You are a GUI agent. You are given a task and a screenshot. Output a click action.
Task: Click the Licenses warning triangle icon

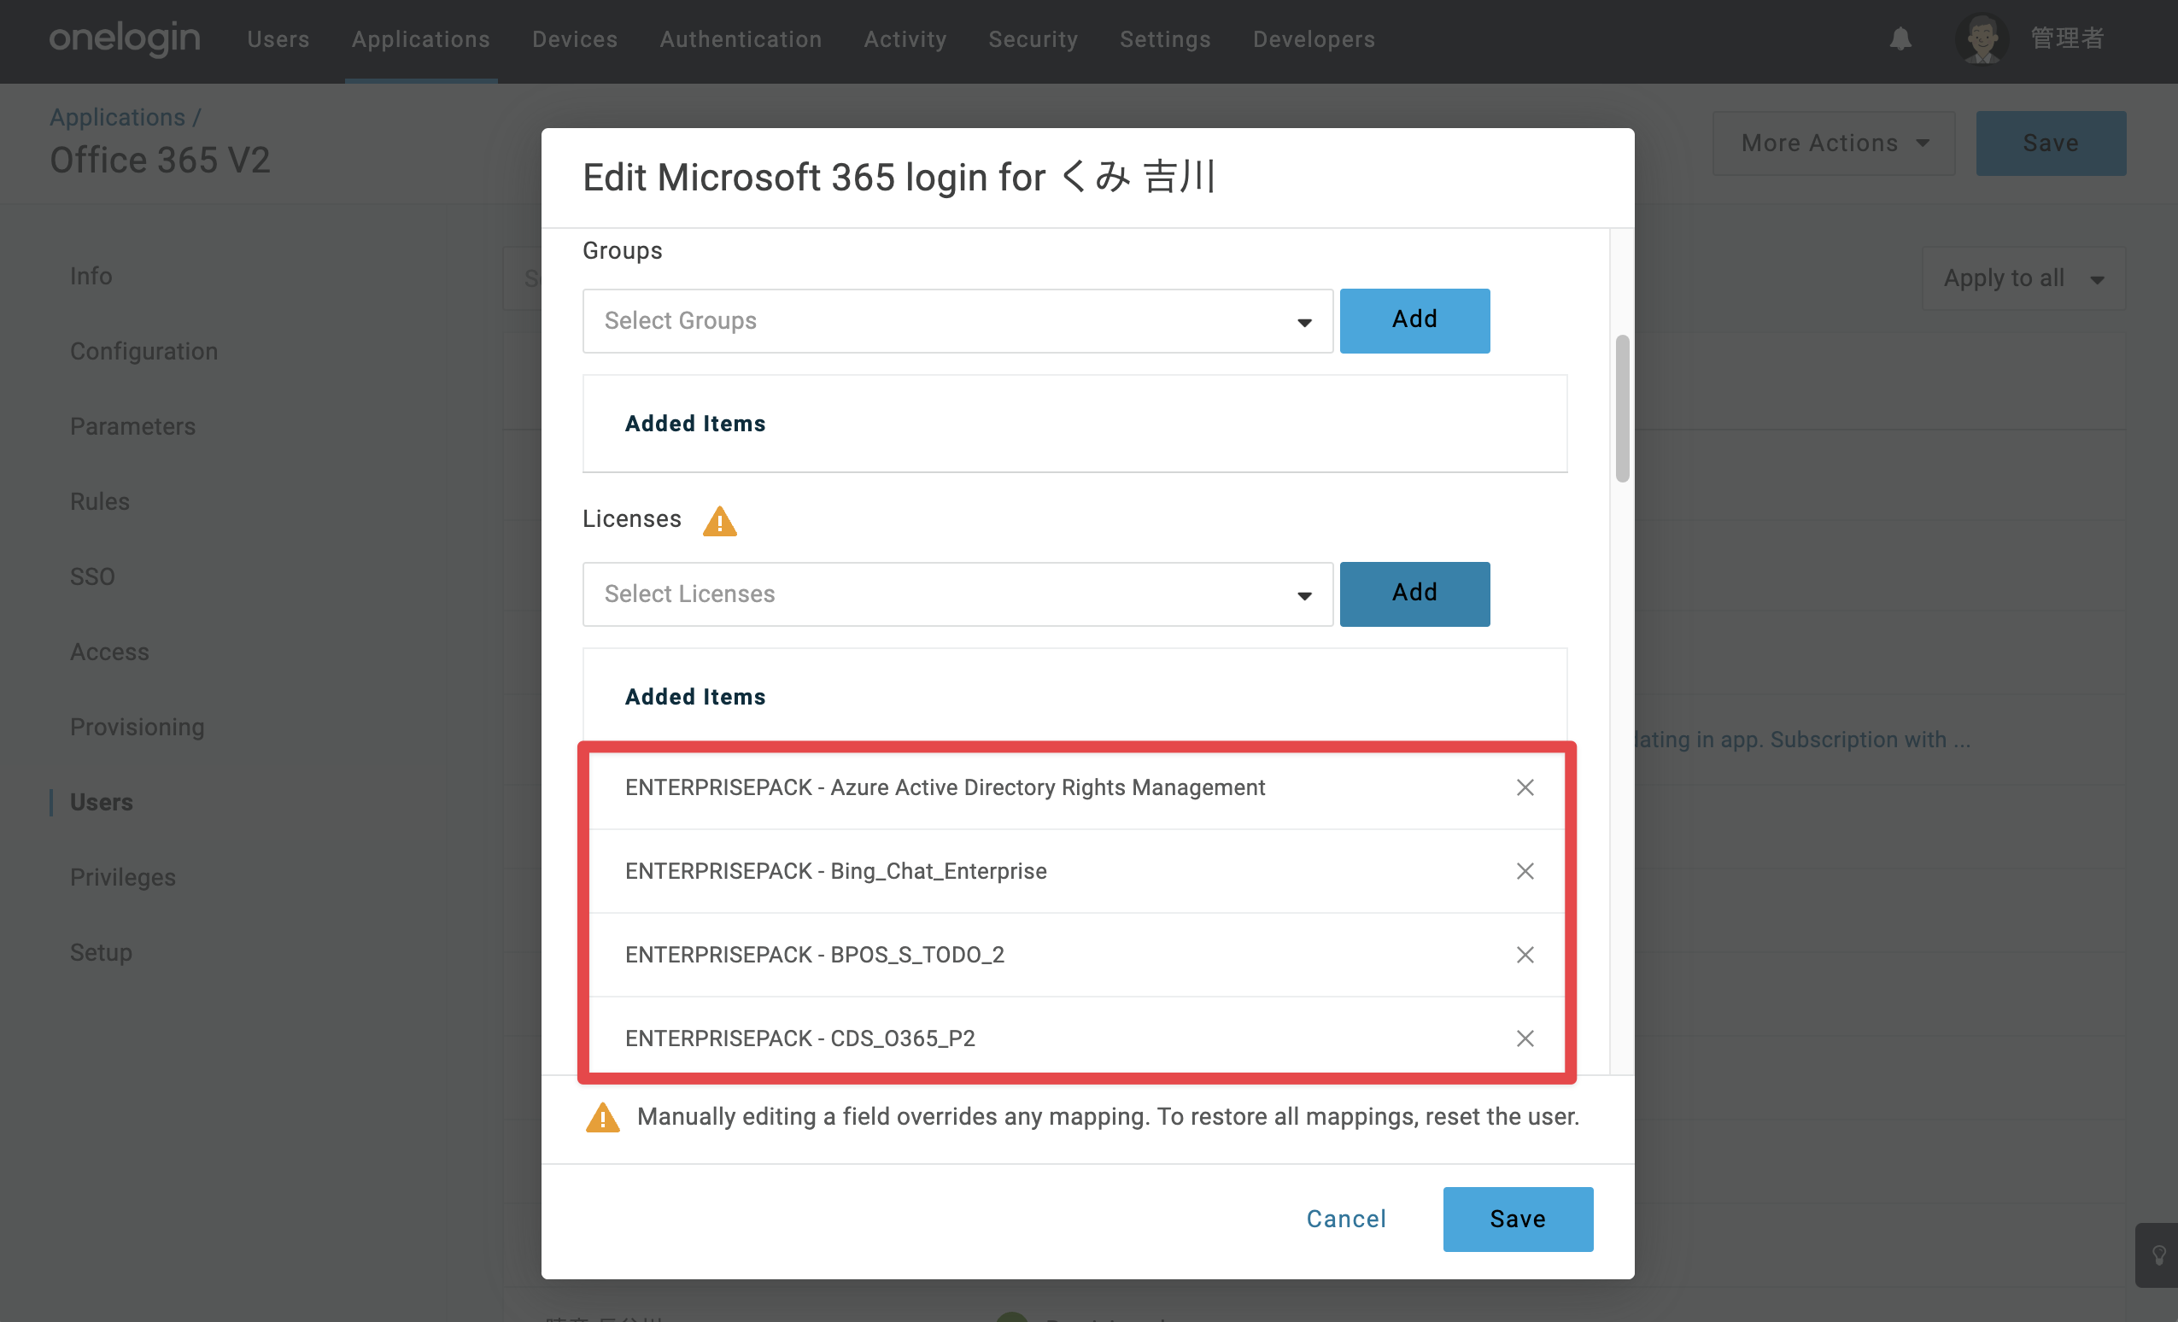(x=719, y=520)
